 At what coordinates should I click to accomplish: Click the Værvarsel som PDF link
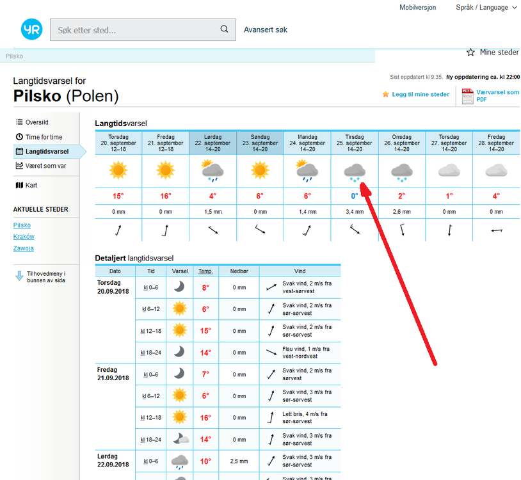(x=498, y=95)
